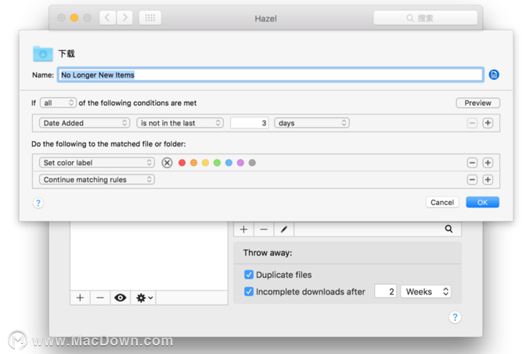Open the Date Added attribute dropdown
The height and width of the screenshot is (354, 526).
(85, 123)
